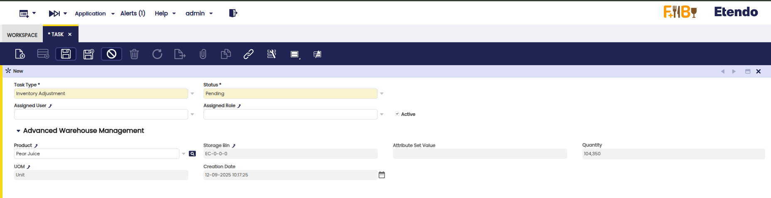
Task: Open the admin user menu
Action: [x=199, y=13]
